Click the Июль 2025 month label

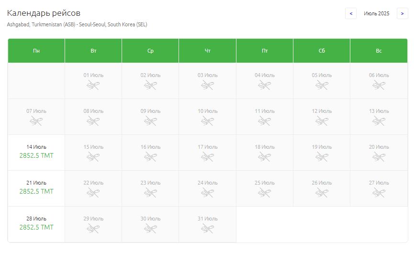click(376, 13)
